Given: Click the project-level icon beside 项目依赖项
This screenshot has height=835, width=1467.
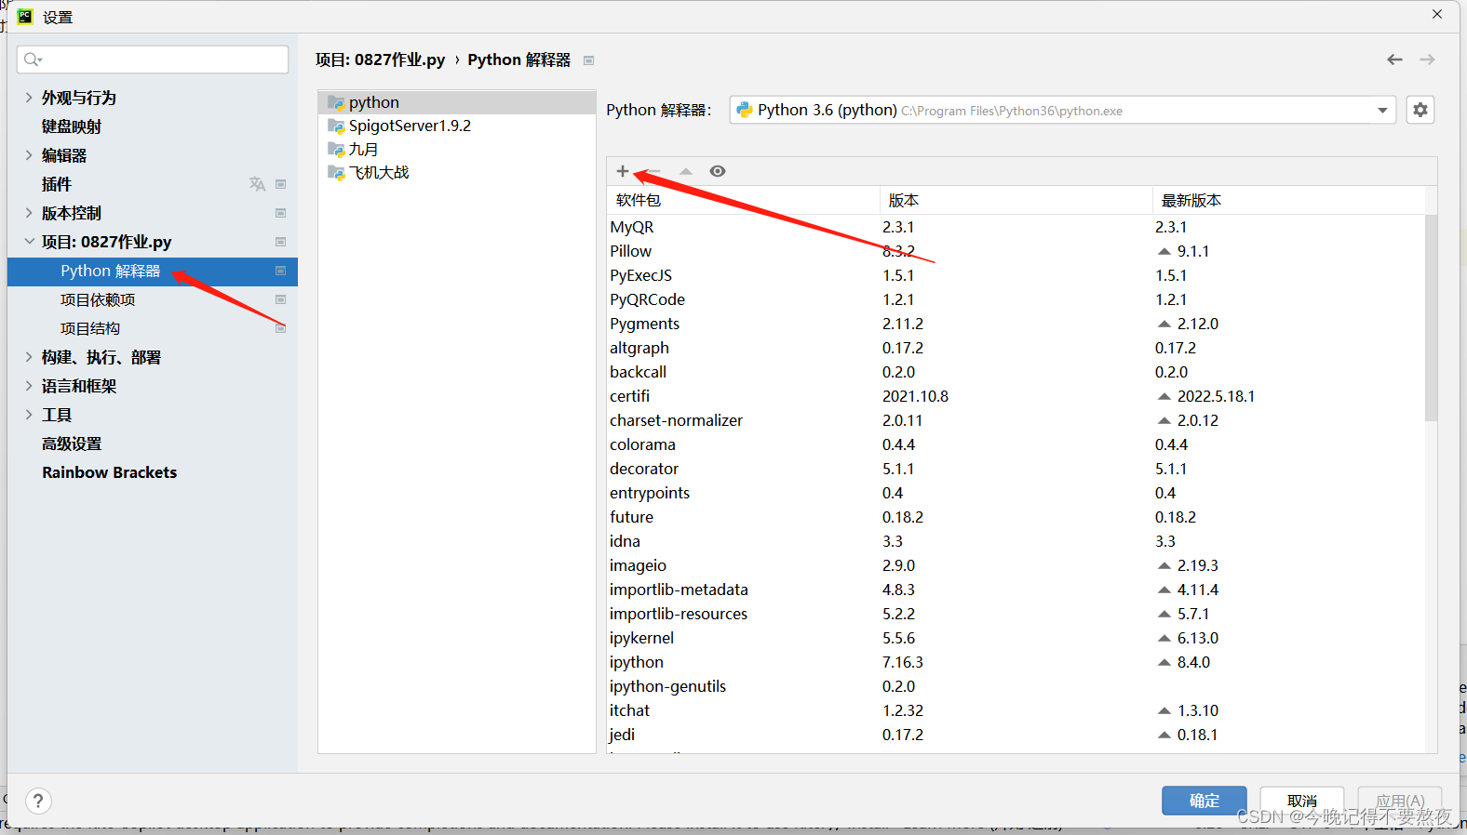Looking at the screenshot, I should tap(280, 299).
